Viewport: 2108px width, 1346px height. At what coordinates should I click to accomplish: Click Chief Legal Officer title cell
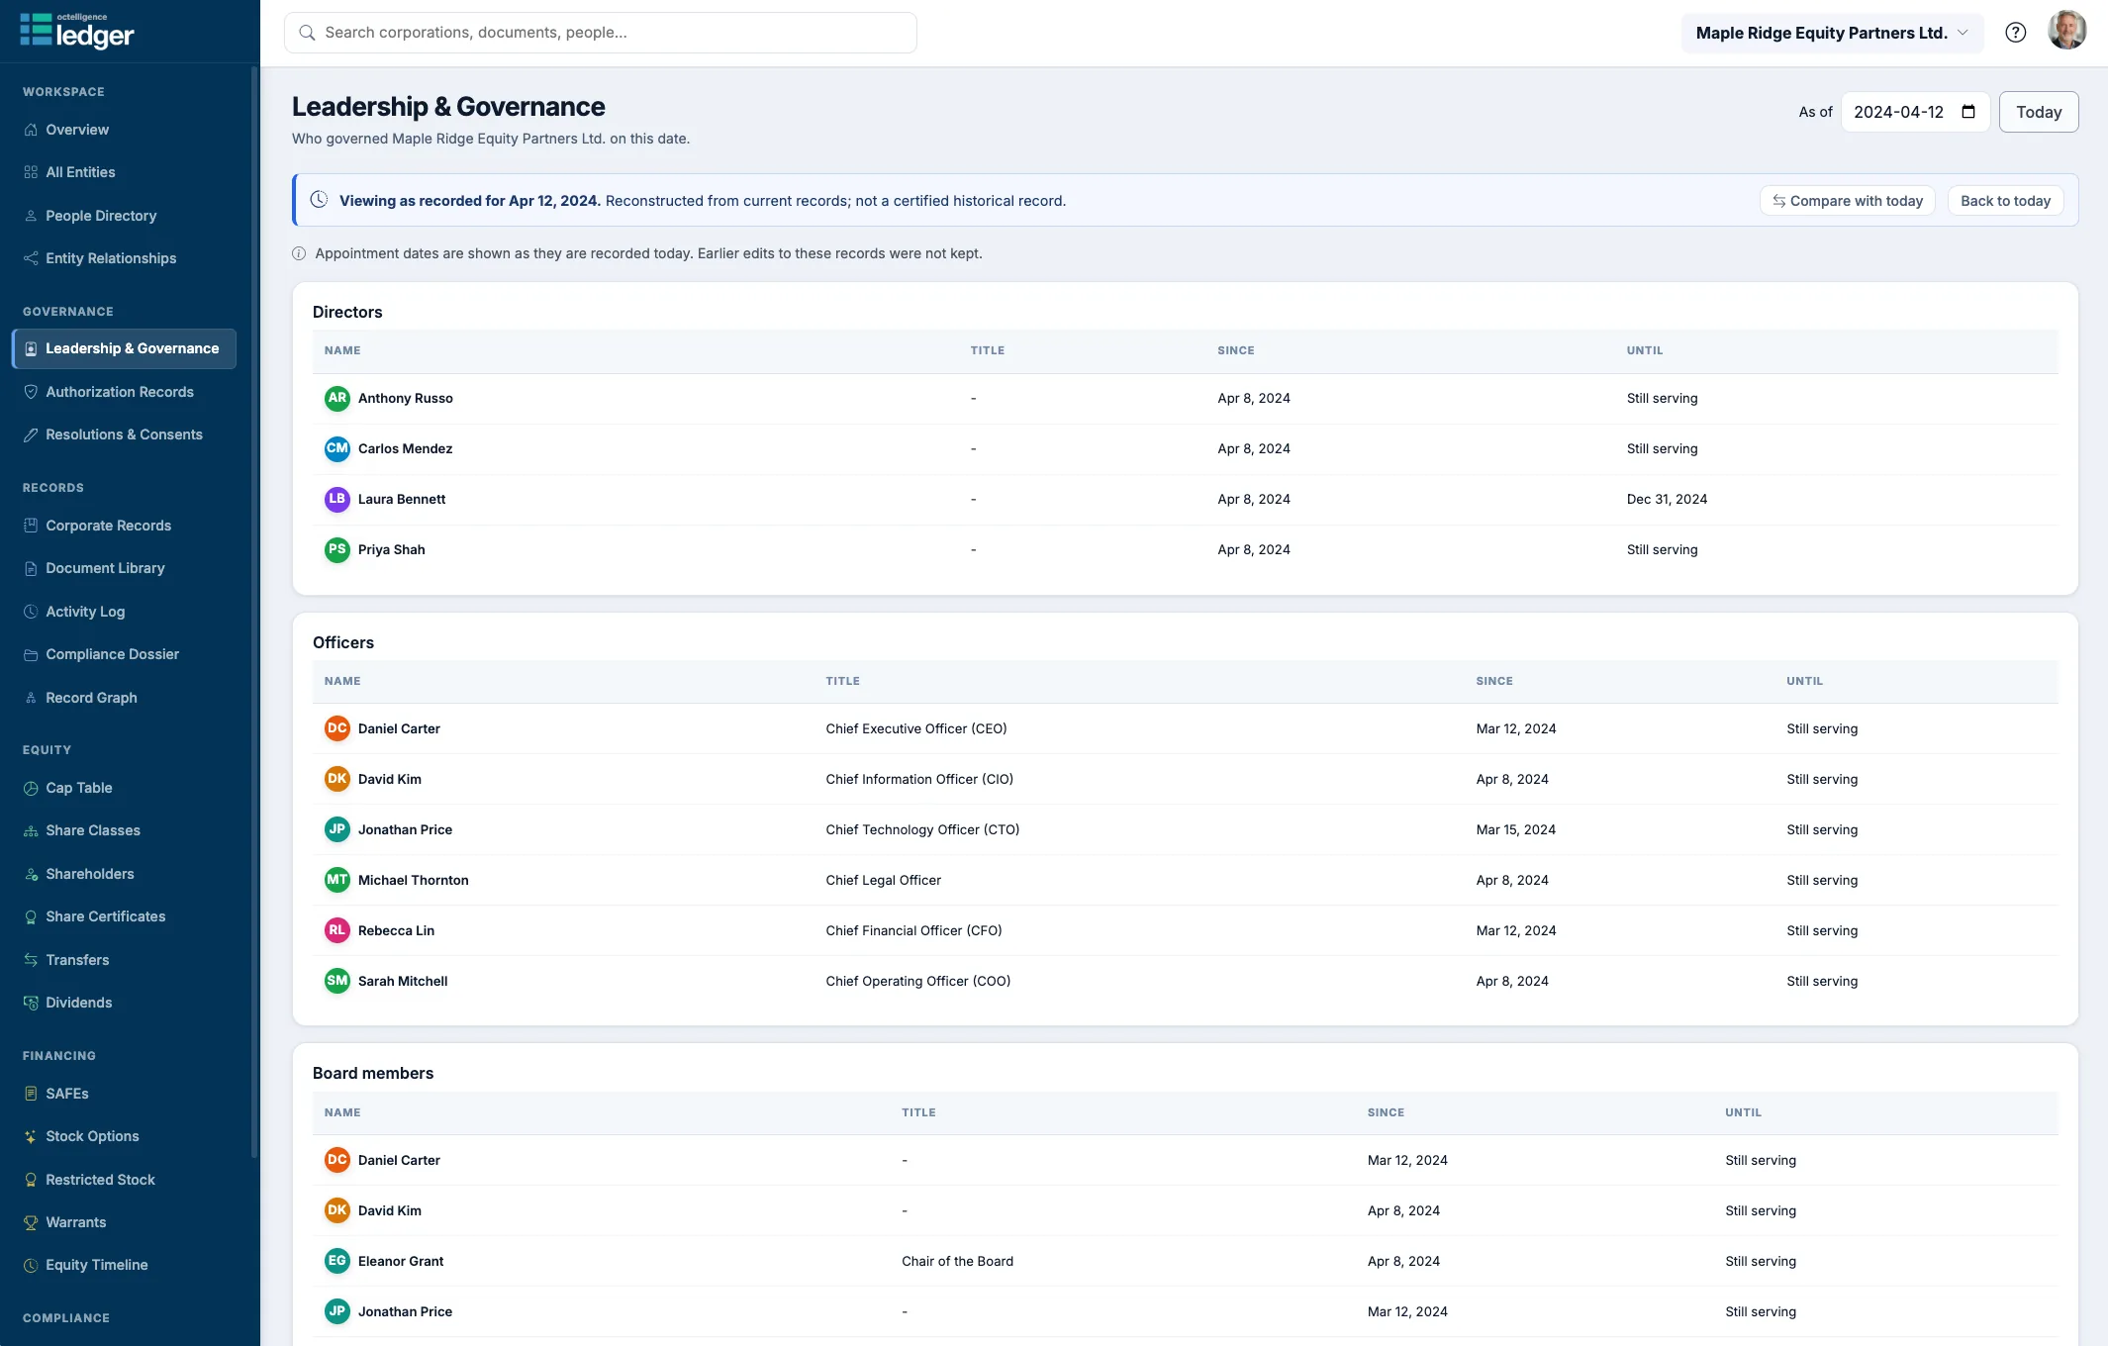coord(883,880)
